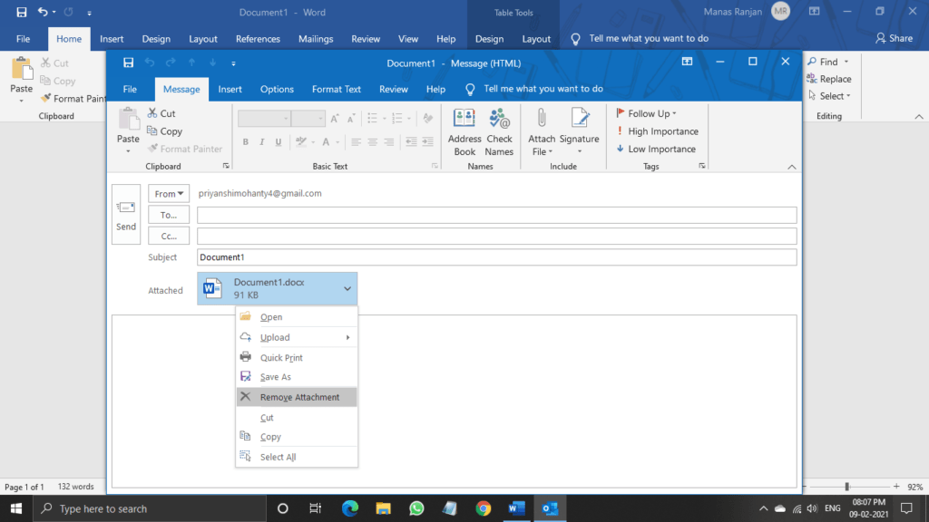
Task: Open the text highlight color picker
Action: click(x=313, y=142)
